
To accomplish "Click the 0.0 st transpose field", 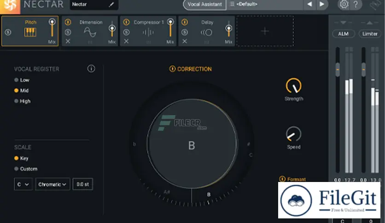I will tap(83, 184).
